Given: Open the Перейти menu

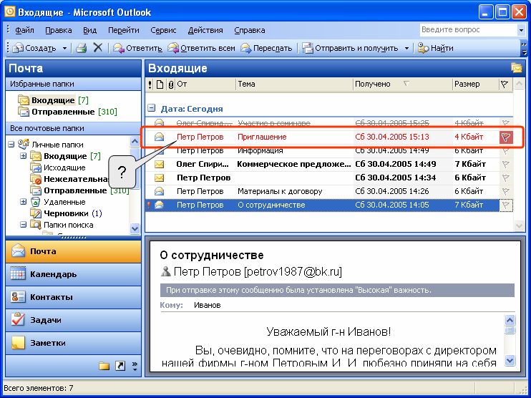Looking at the screenshot, I should coord(124,30).
